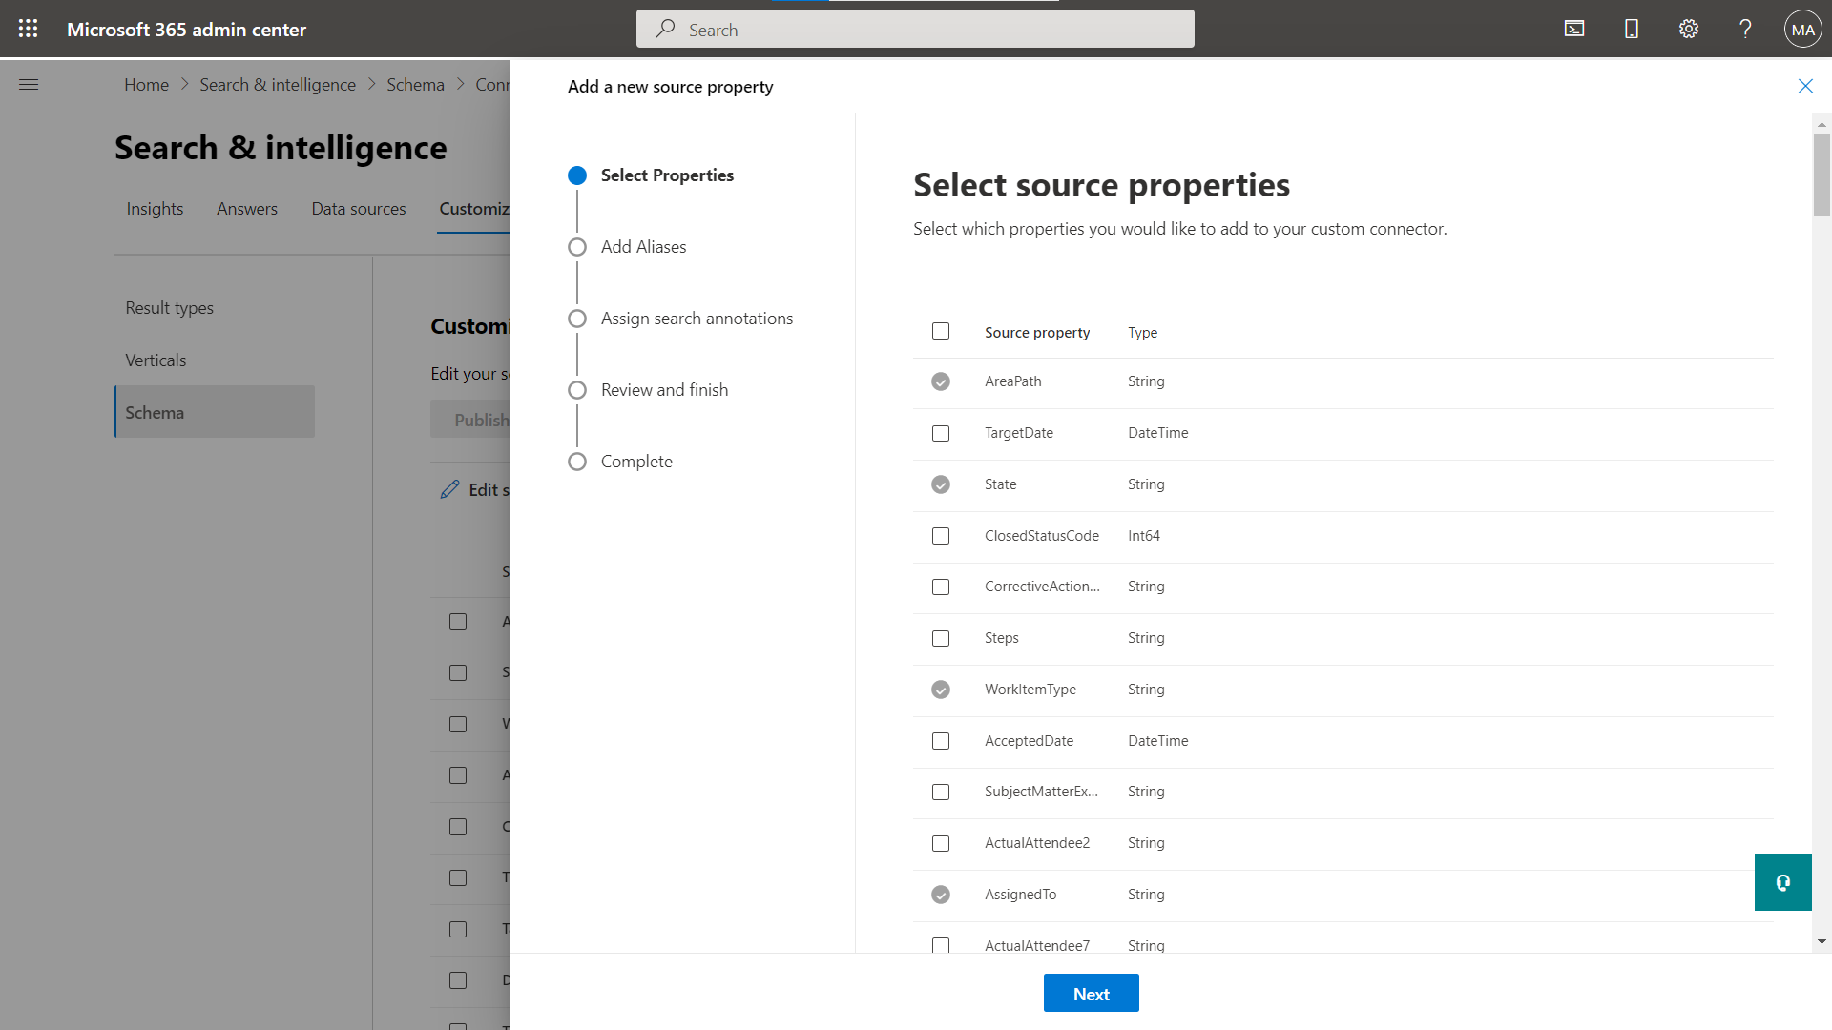Click the Help question mark icon

coord(1745,28)
